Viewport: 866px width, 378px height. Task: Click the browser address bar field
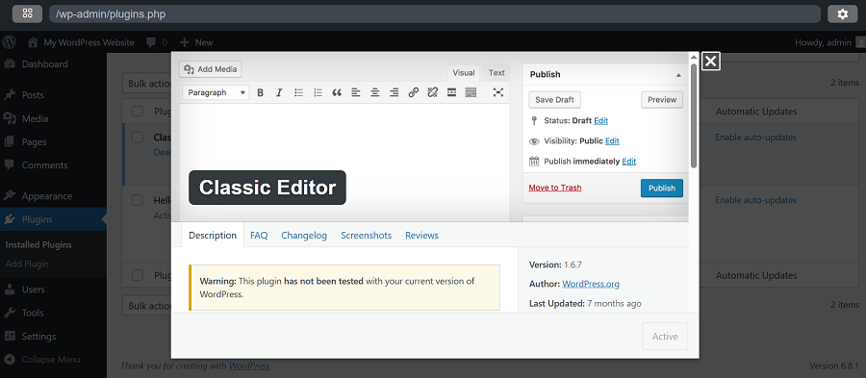point(435,14)
